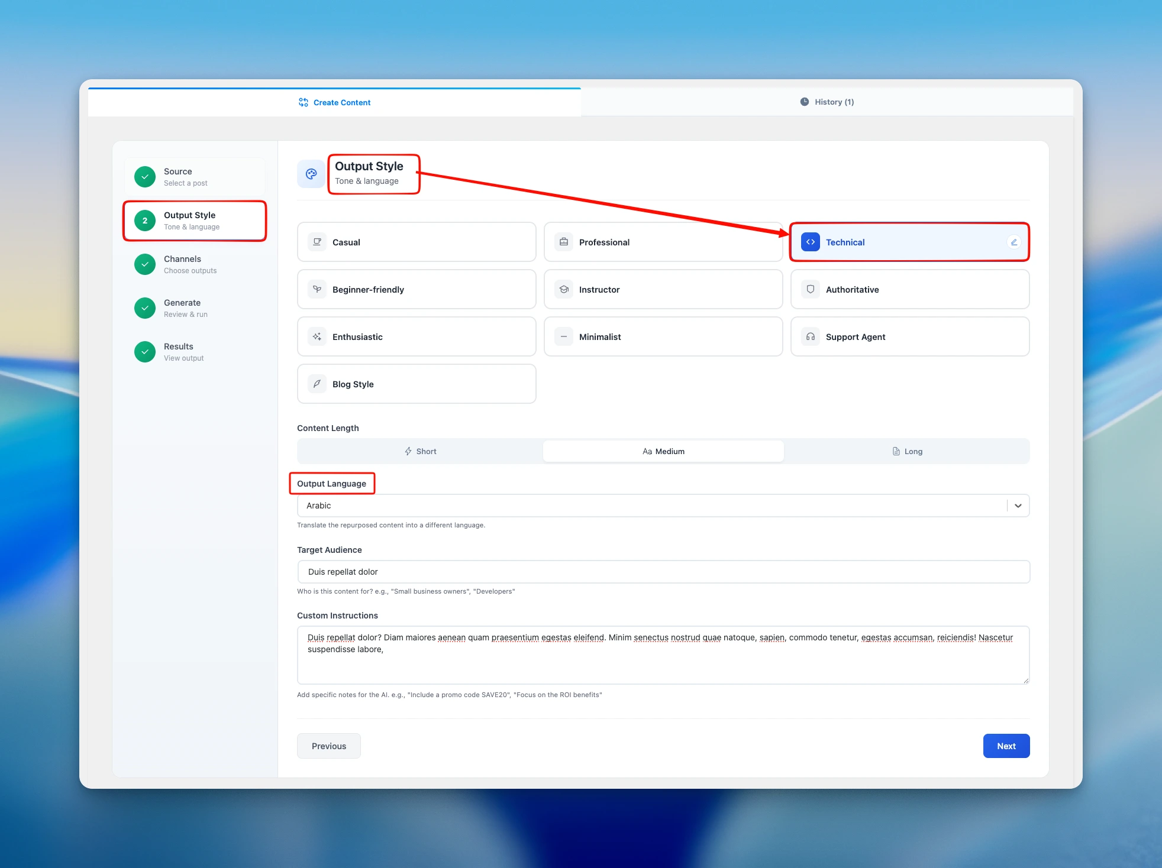Select Long content length

click(907, 451)
